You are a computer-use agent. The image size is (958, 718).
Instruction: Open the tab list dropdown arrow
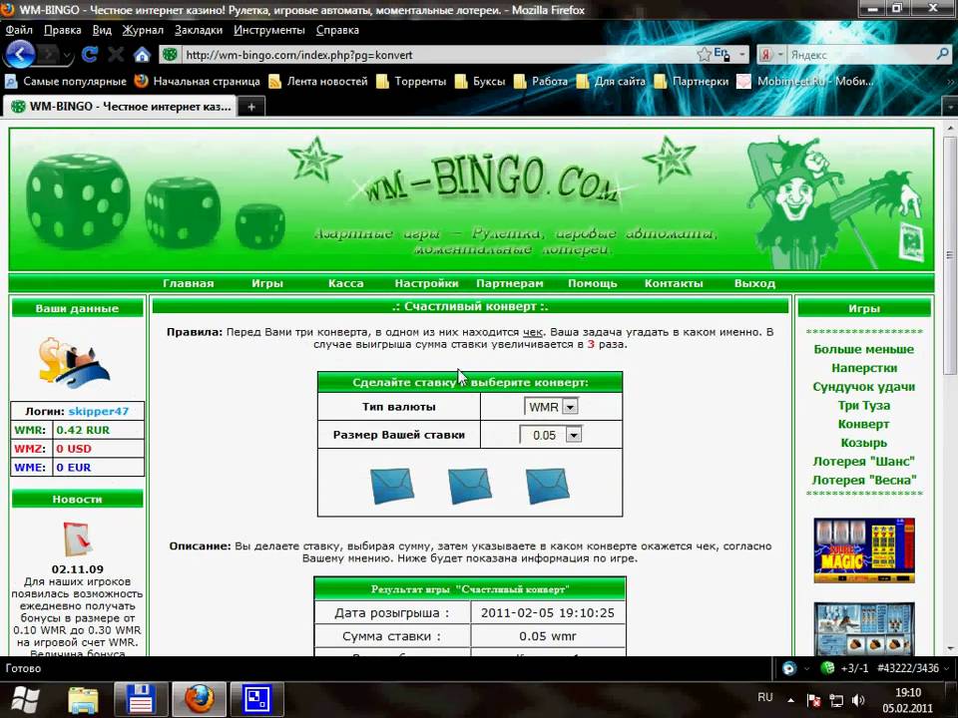[950, 107]
